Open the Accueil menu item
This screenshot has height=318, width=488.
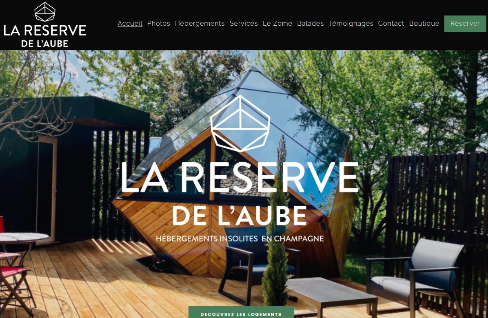[x=130, y=23]
